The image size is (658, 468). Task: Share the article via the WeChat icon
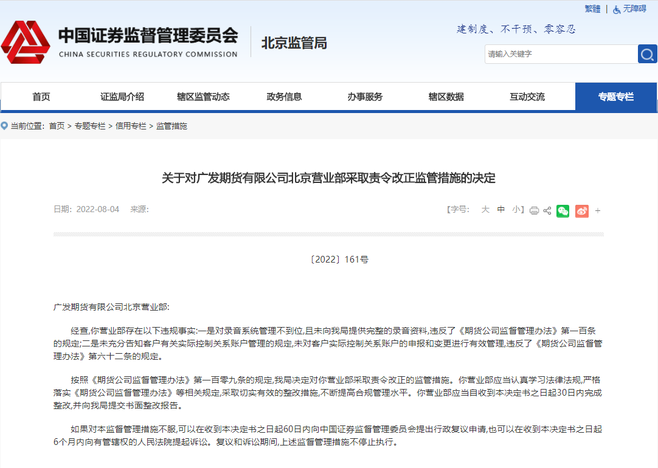tap(563, 210)
